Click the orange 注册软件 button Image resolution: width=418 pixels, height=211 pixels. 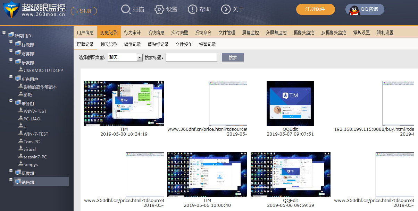click(x=315, y=9)
